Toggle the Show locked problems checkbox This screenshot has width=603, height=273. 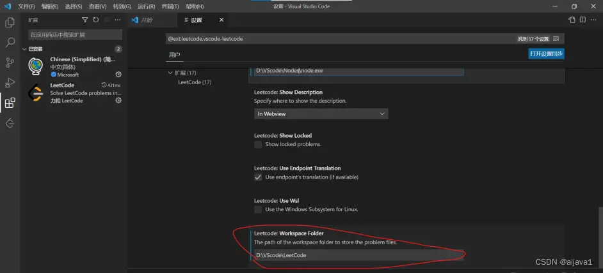(x=258, y=145)
